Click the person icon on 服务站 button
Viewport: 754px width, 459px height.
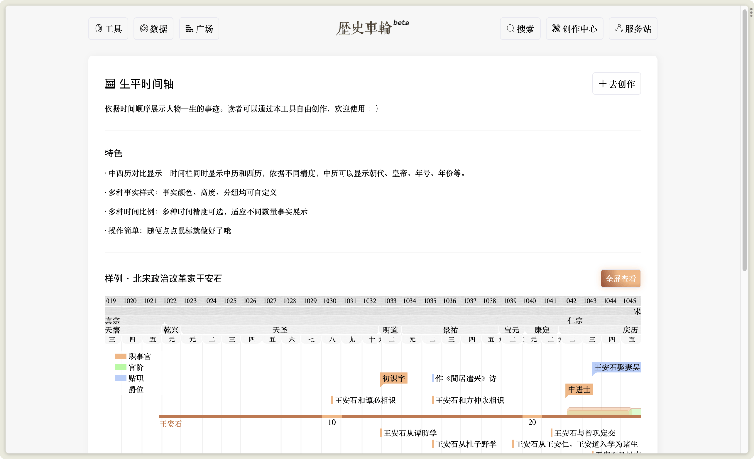click(620, 28)
